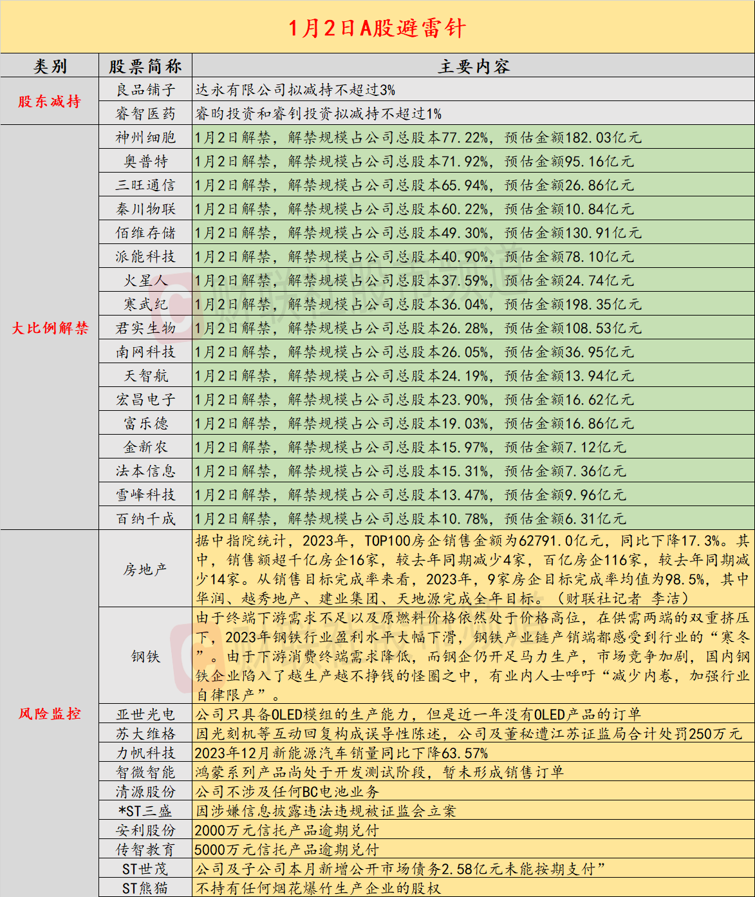The height and width of the screenshot is (897, 755).
Task: Select the 股票简称 column header
Action: pyautogui.click(x=145, y=66)
